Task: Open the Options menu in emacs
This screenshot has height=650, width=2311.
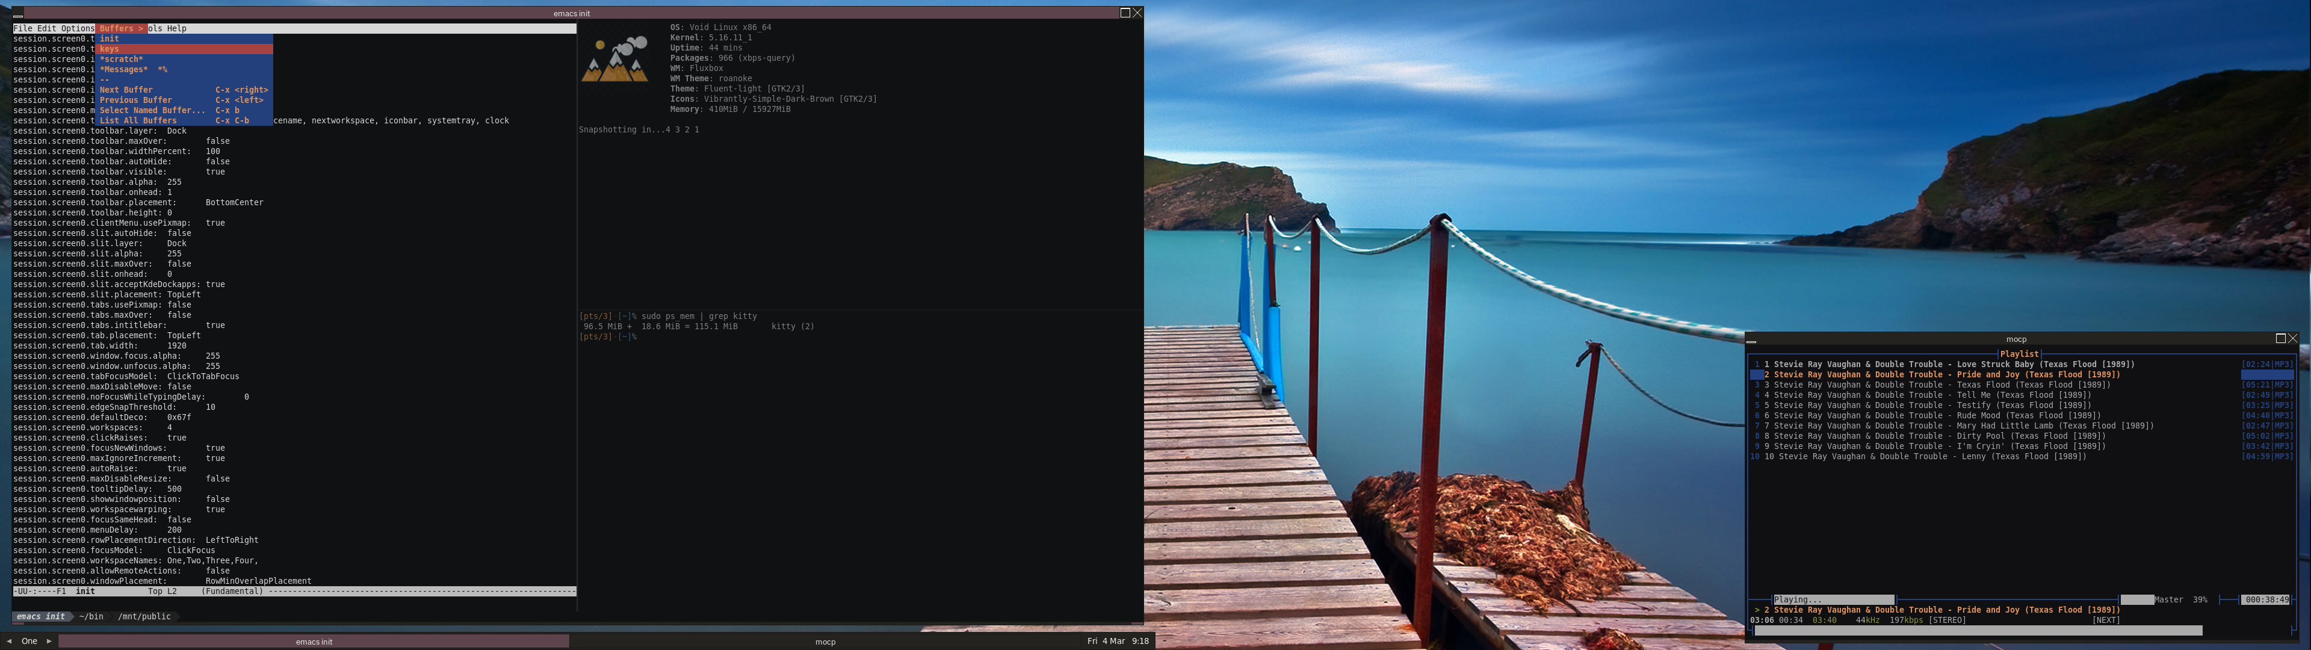Action: click(77, 29)
